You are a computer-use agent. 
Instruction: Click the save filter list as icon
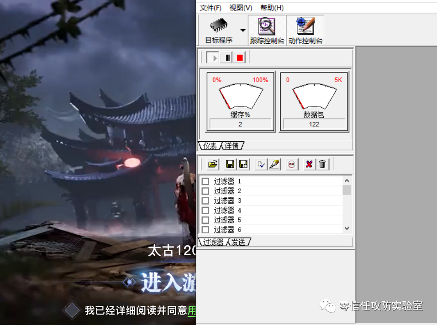[x=243, y=164]
